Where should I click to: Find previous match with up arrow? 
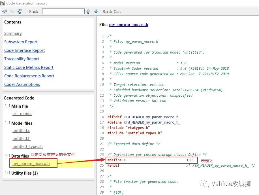88,11
